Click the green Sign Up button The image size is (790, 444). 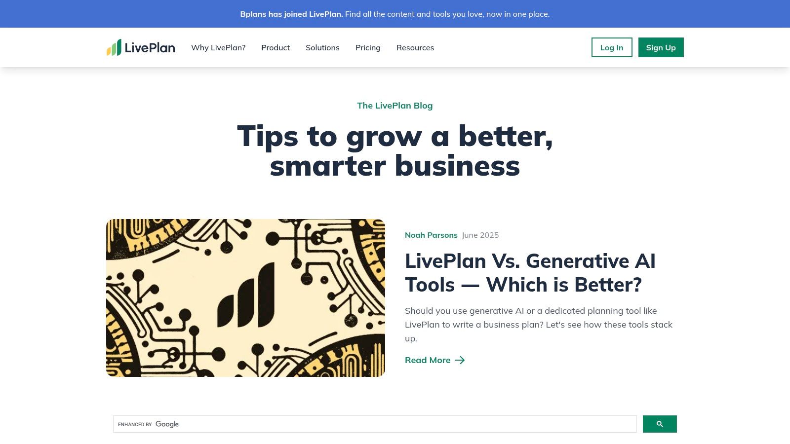point(661,47)
